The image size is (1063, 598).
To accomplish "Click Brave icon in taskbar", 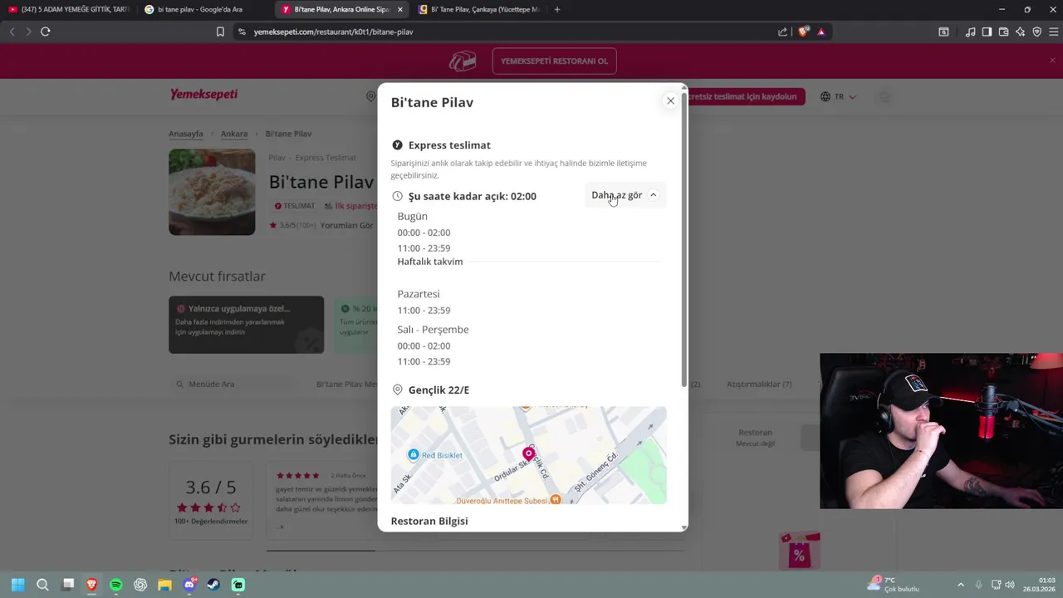I will tap(91, 585).
